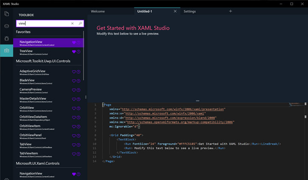Open the winfx xaml presentation schema link
308x180 pixels.
tap(173, 109)
